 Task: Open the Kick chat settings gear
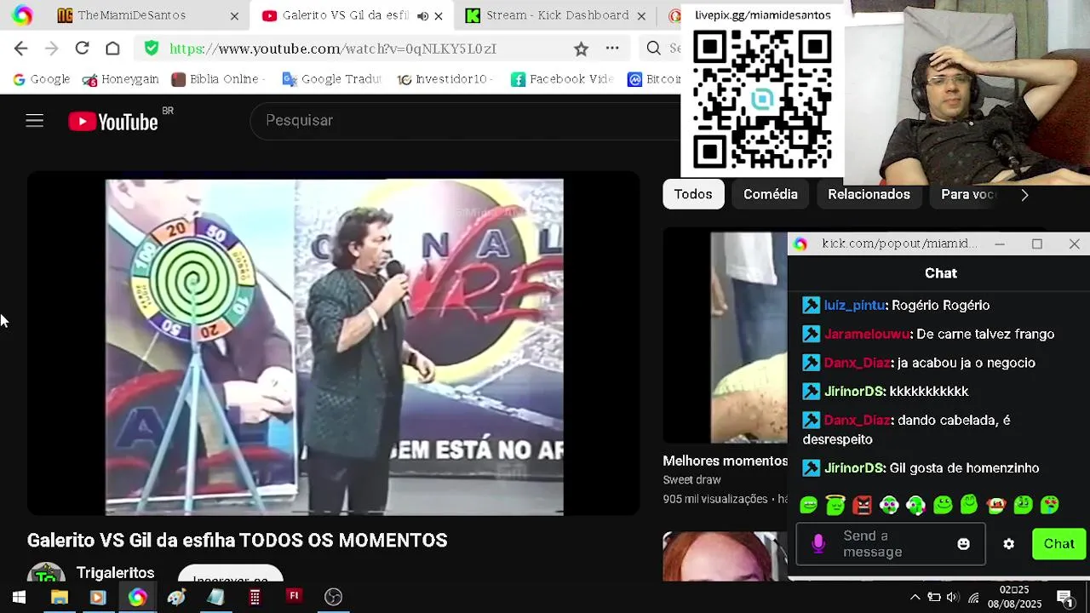pyautogui.click(x=1008, y=544)
